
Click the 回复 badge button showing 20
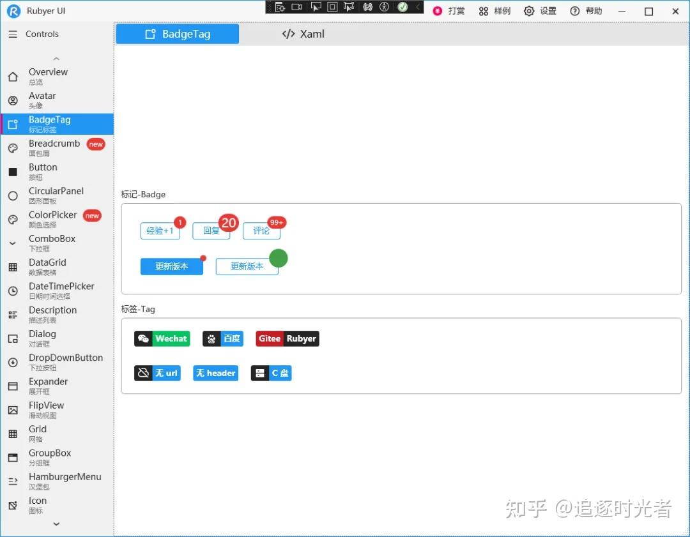pyautogui.click(x=211, y=231)
